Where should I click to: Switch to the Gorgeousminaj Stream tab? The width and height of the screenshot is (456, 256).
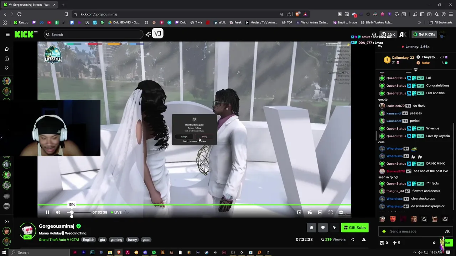[x=29, y=5]
